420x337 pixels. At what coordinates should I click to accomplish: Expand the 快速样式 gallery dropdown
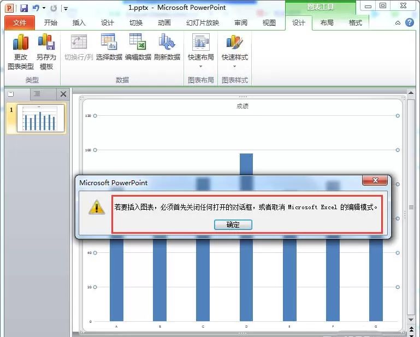pos(235,66)
